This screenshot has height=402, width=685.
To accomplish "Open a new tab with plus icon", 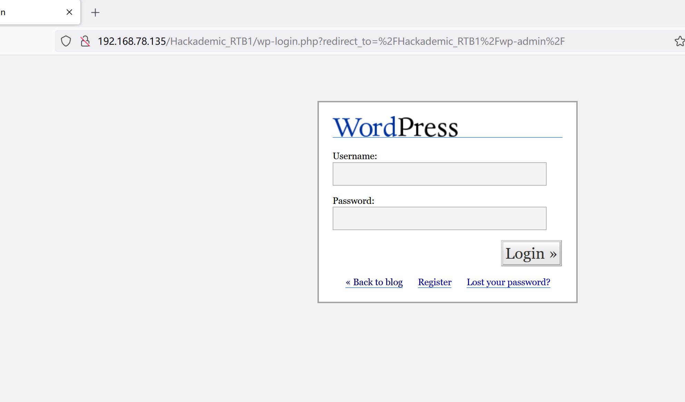I will (95, 13).
